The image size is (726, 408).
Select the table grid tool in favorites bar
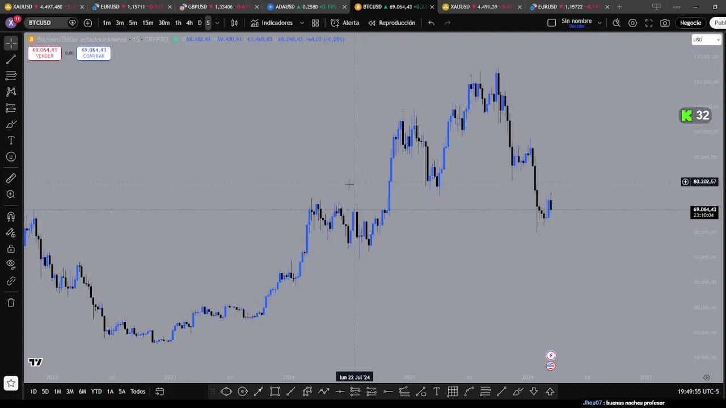[453, 392]
